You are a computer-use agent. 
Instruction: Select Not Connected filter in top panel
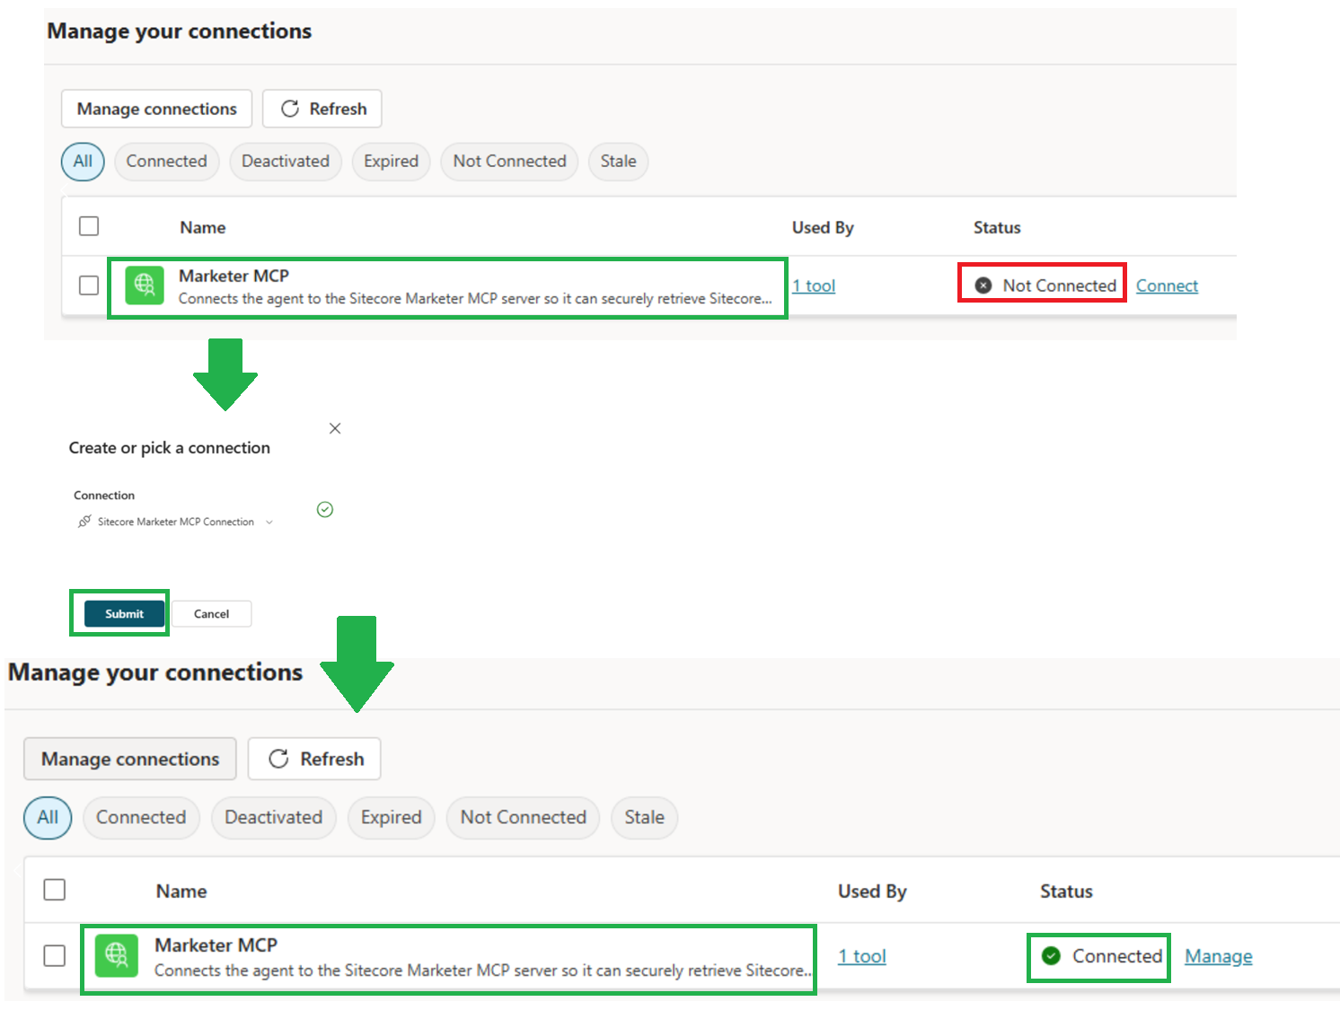point(509,162)
